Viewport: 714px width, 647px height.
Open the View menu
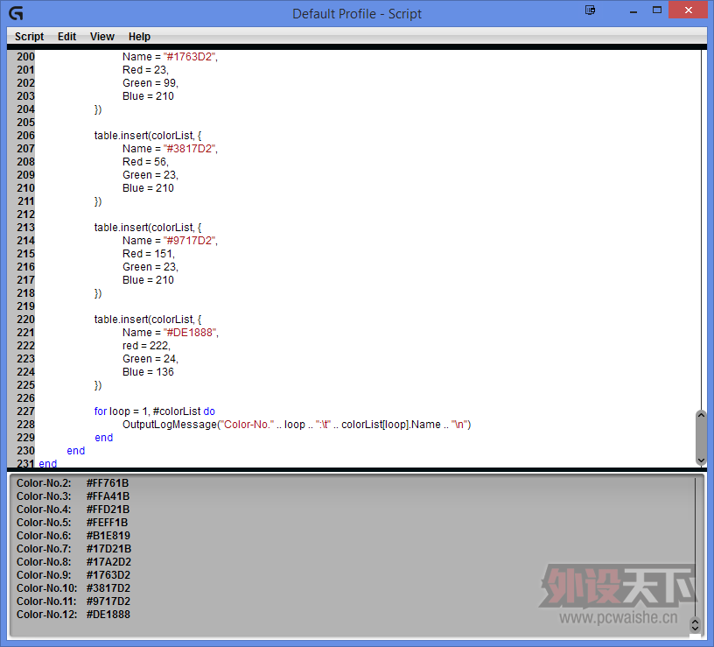coord(102,37)
